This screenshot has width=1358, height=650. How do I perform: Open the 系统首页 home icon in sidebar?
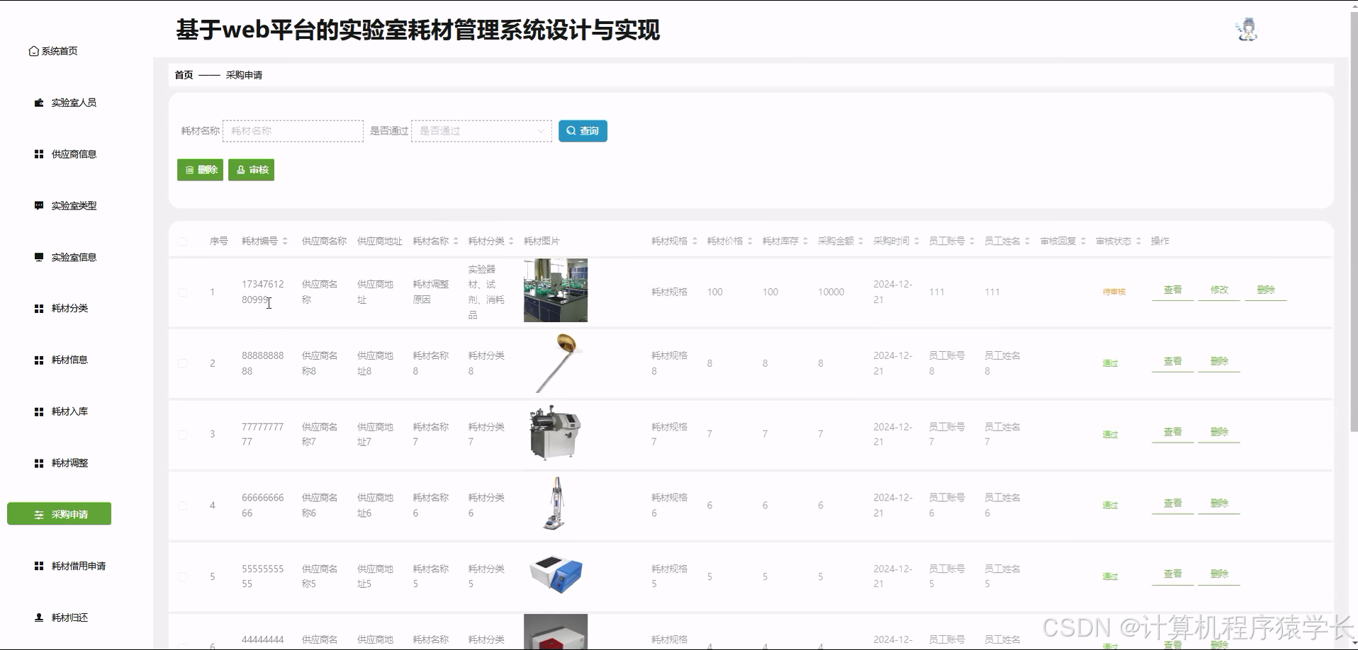(x=33, y=50)
